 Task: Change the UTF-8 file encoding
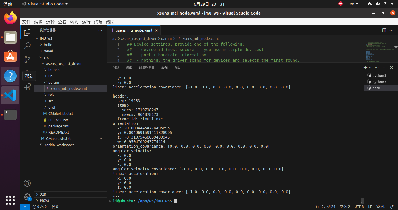pos(359,207)
